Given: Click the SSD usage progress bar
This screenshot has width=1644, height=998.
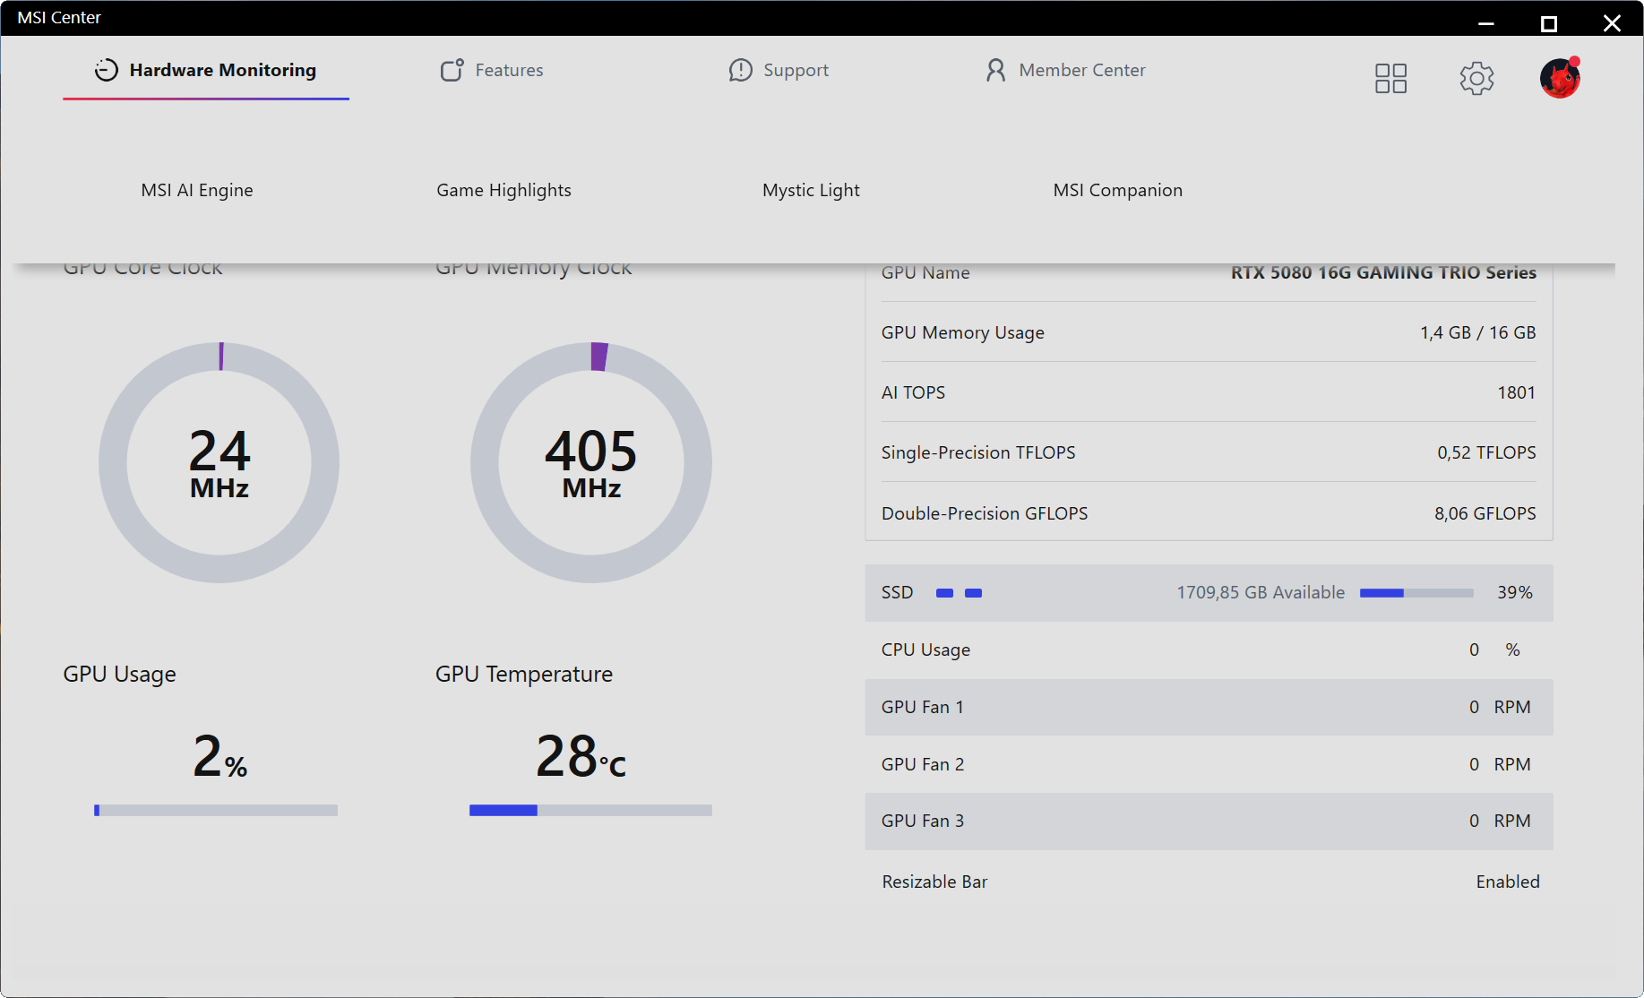Looking at the screenshot, I should tap(1416, 593).
